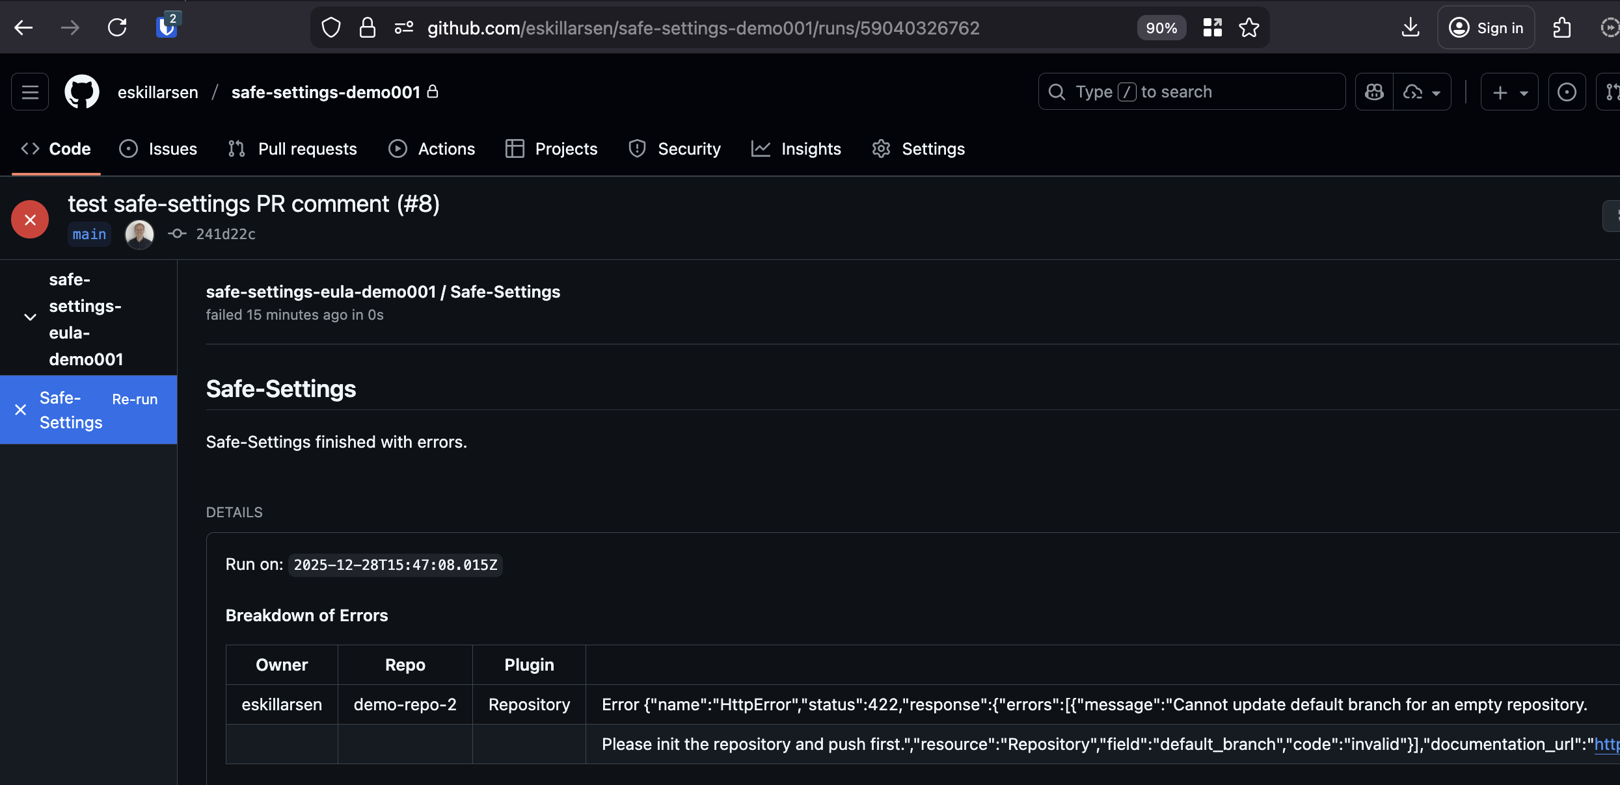The height and width of the screenshot is (785, 1620).
Task: Re-run the Safe-Settings check
Action: tap(135, 399)
